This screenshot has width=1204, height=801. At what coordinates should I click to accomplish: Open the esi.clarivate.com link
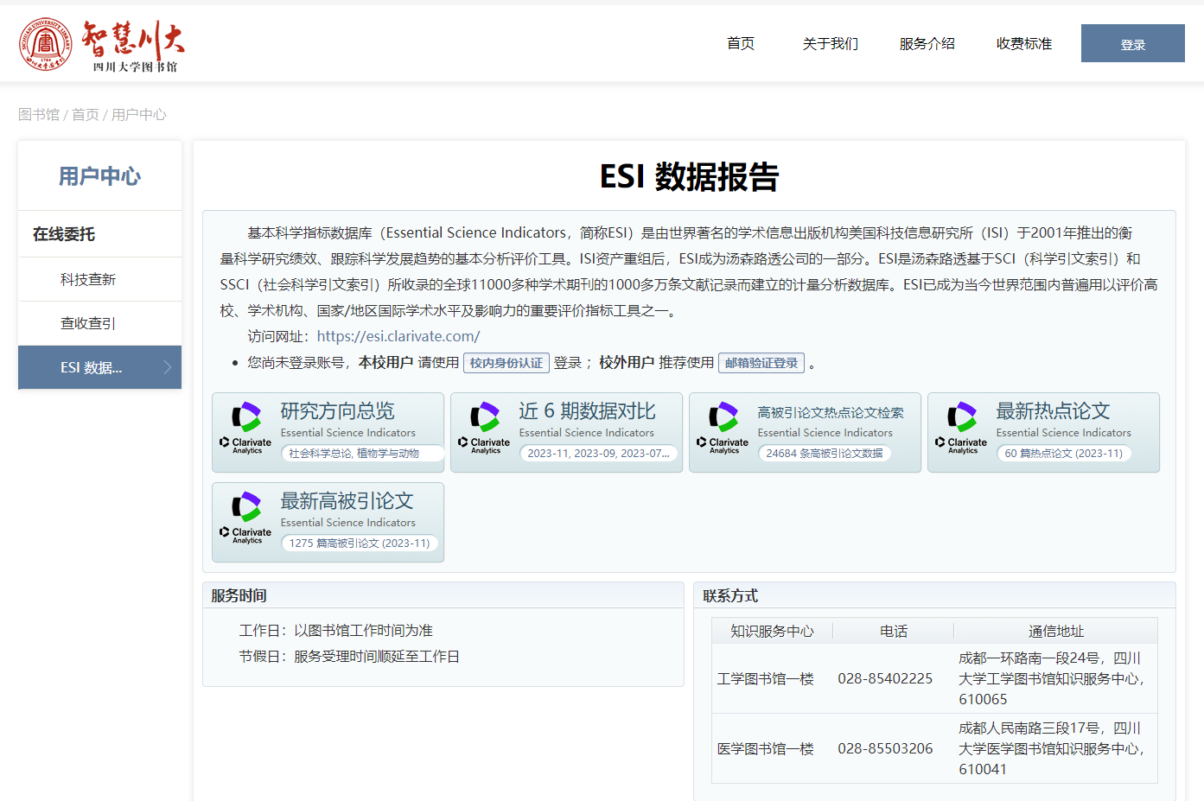(x=398, y=336)
